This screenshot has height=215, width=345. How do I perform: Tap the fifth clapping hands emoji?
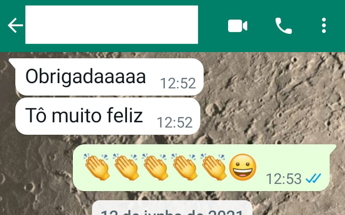[x=214, y=167]
